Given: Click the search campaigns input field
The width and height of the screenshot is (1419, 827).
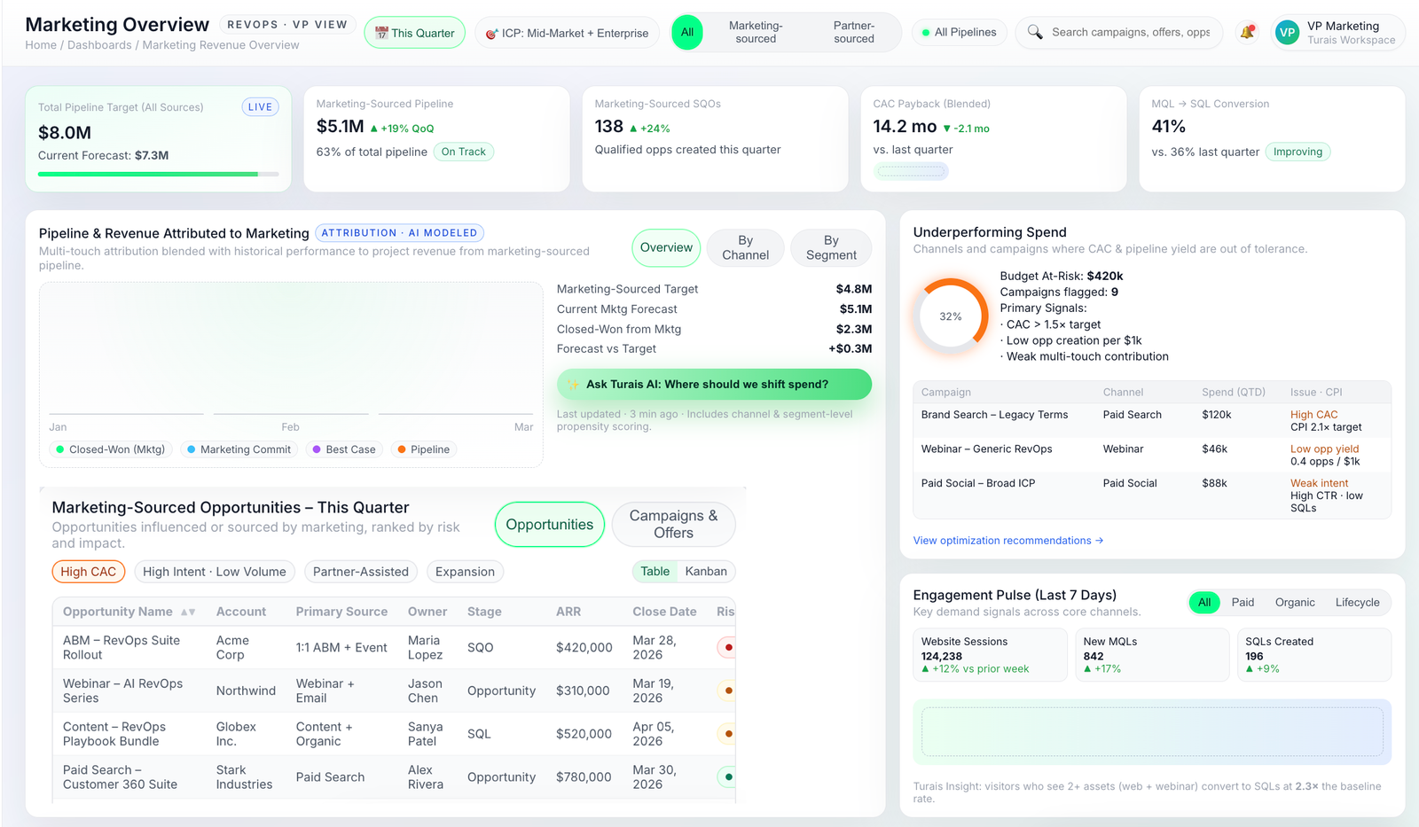Looking at the screenshot, I should click(1122, 31).
